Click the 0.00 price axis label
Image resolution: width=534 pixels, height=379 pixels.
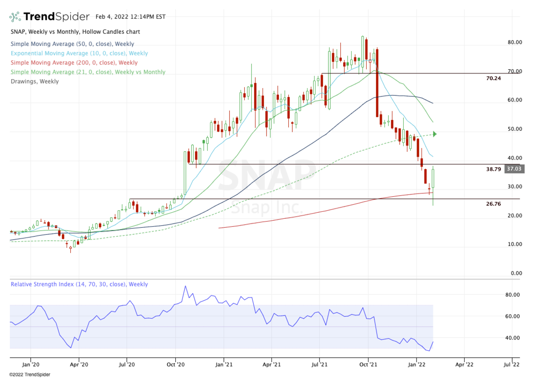coord(516,273)
